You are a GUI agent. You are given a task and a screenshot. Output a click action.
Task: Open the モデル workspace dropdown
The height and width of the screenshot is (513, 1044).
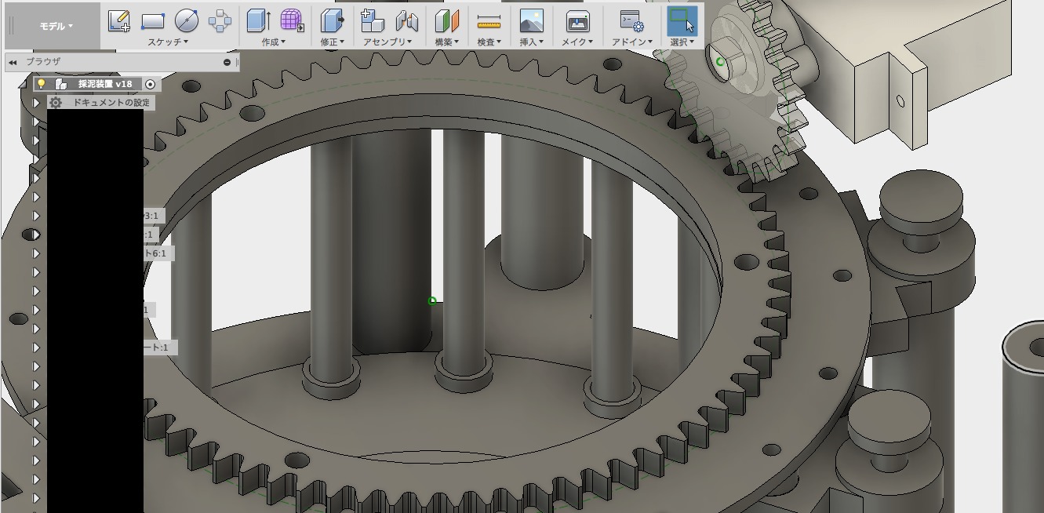pyautogui.click(x=56, y=26)
